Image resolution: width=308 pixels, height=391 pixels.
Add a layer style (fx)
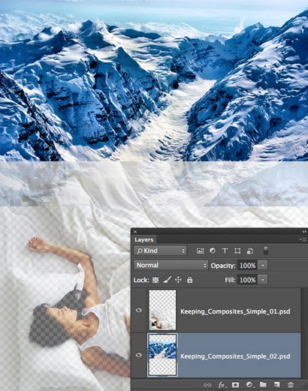pos(222,384)
